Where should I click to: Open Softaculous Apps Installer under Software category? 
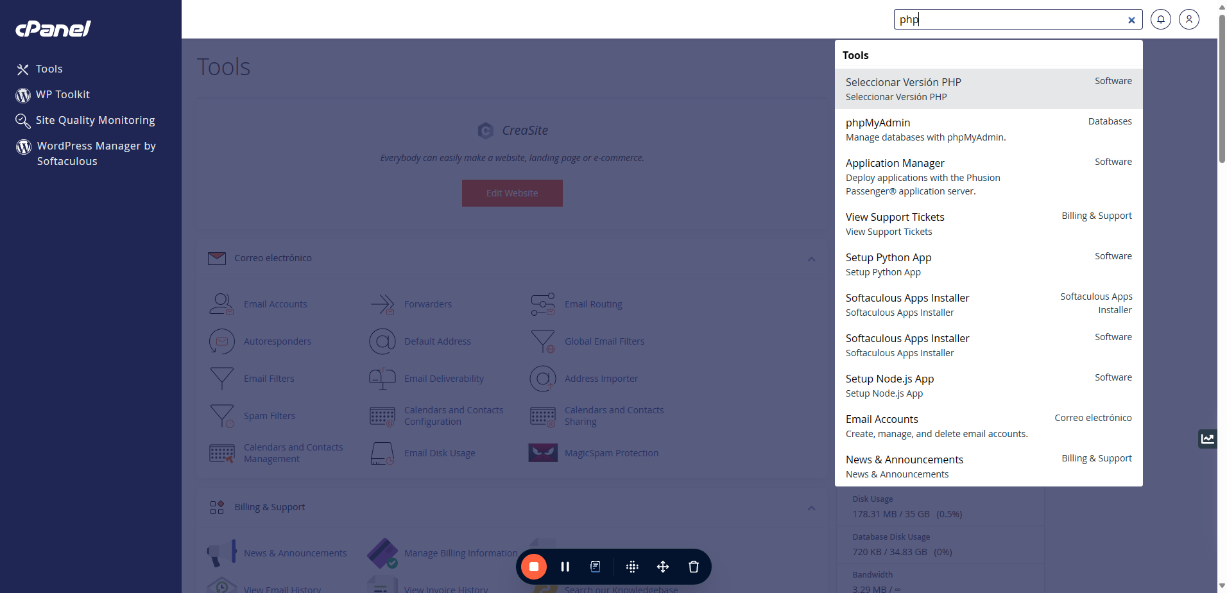click(988, 345)
